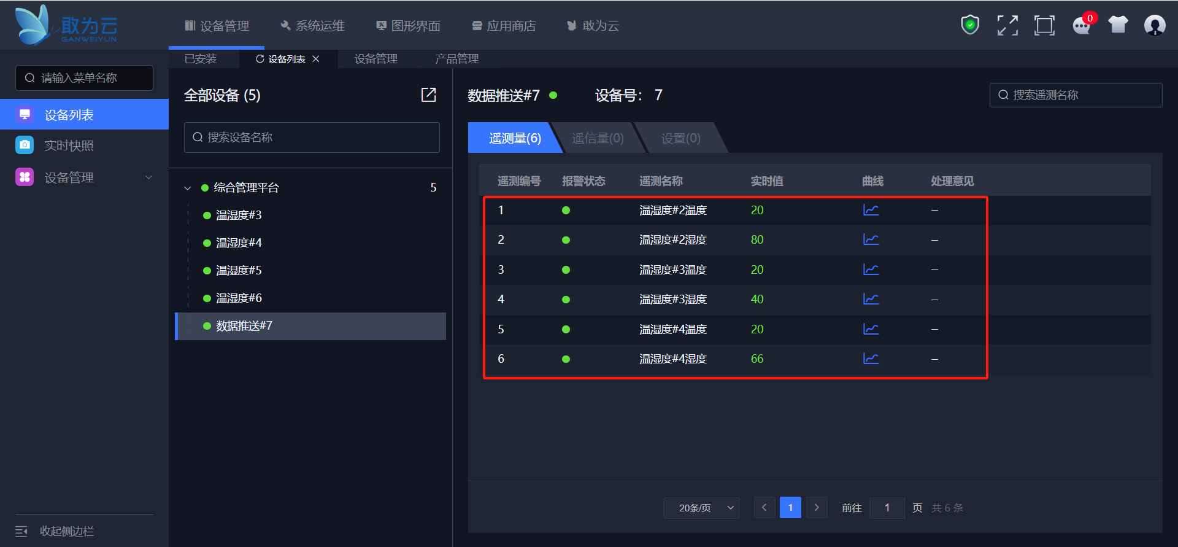
Task: Click the 设备管理 grid icon in sidebar
Action: [25, 177]
